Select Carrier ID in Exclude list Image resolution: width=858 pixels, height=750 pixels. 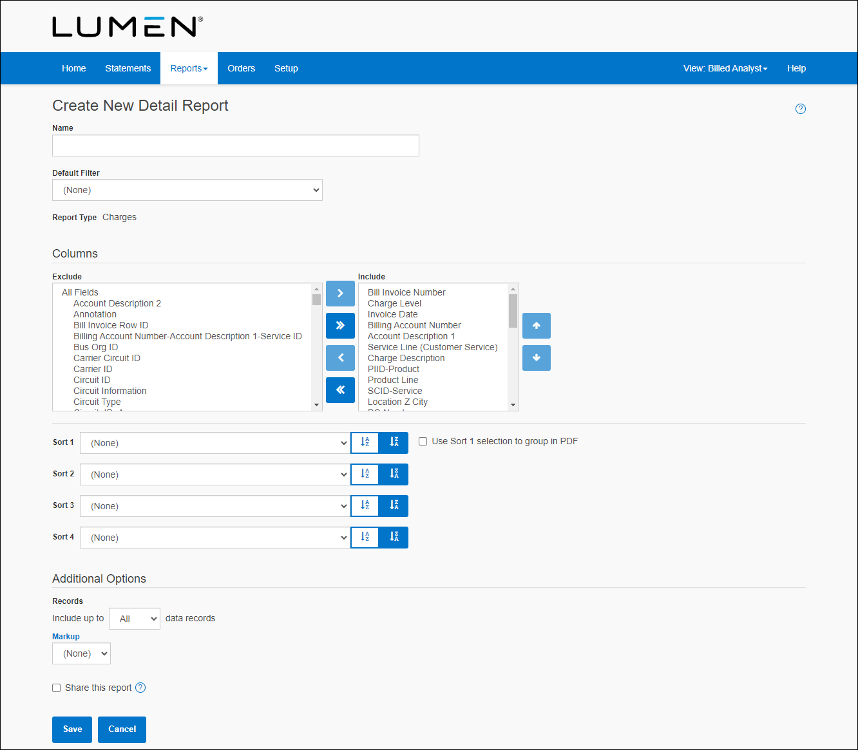coord(93,369)
